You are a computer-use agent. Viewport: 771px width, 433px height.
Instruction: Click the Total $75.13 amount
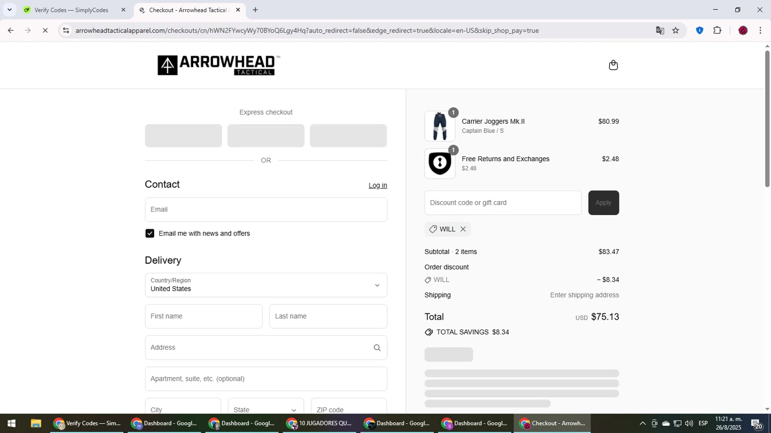605,317
